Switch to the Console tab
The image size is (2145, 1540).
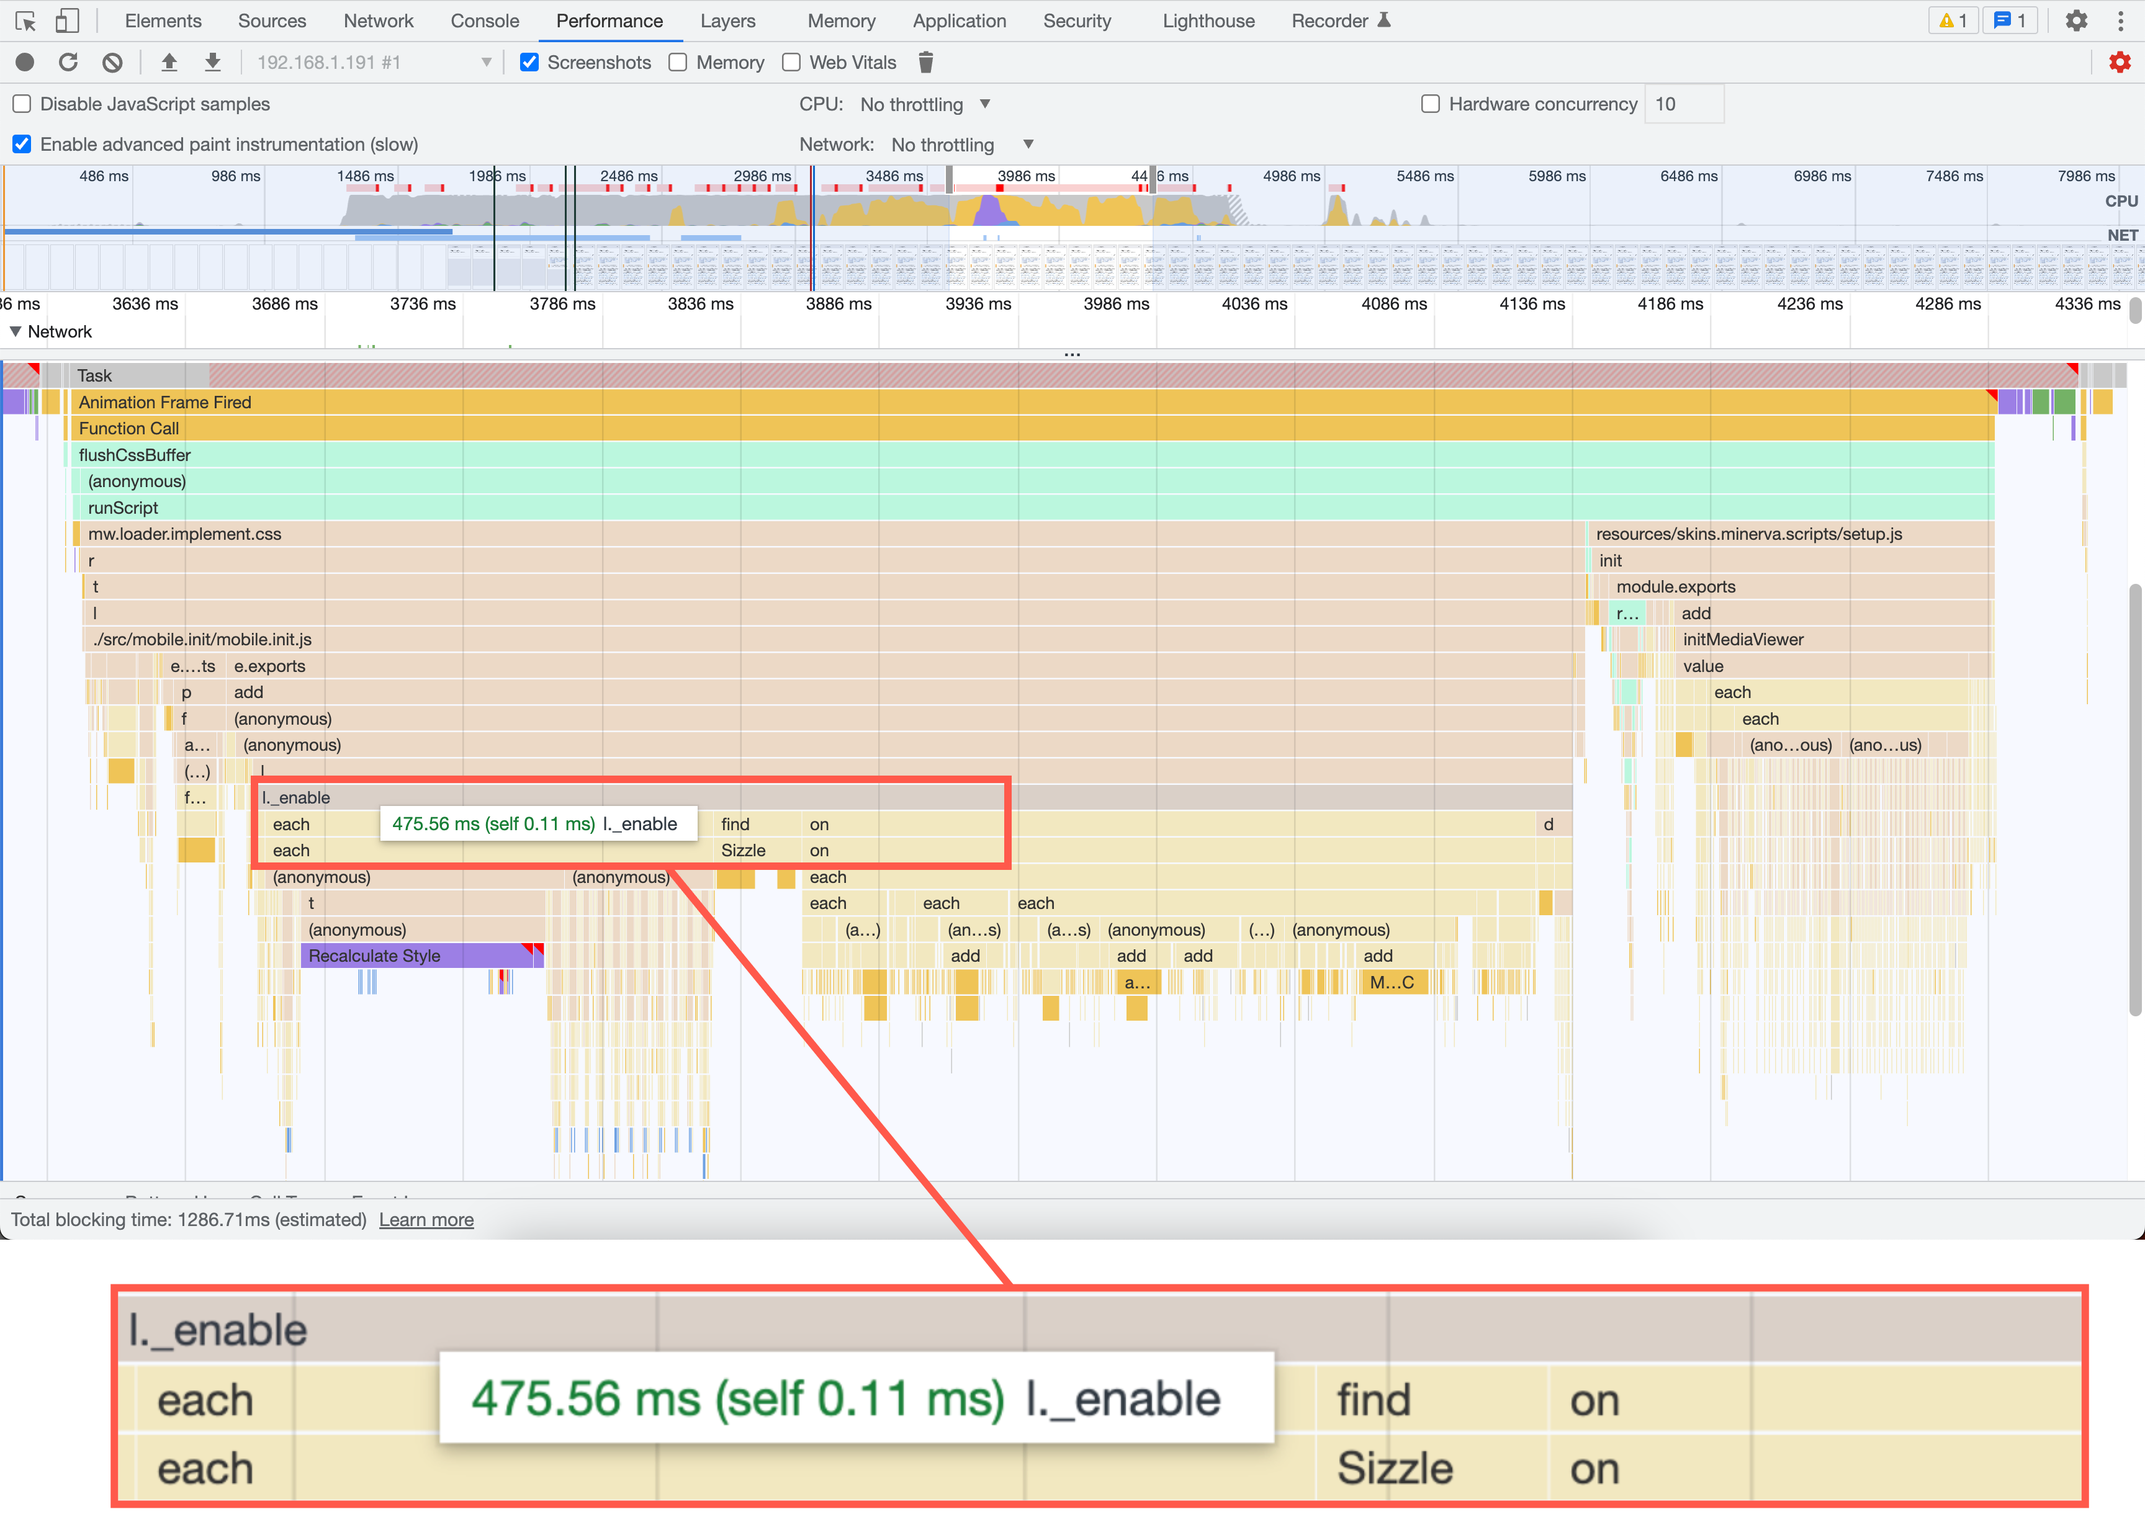point(484,21)
